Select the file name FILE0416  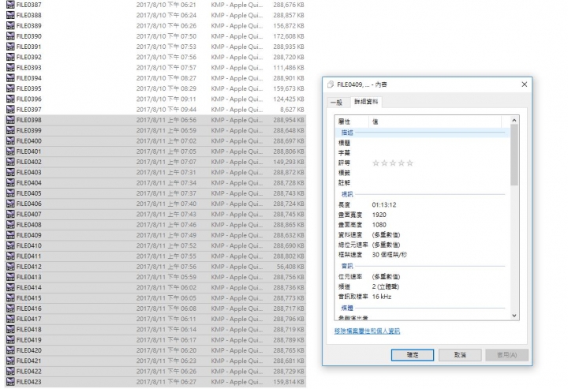pos(29,309)
